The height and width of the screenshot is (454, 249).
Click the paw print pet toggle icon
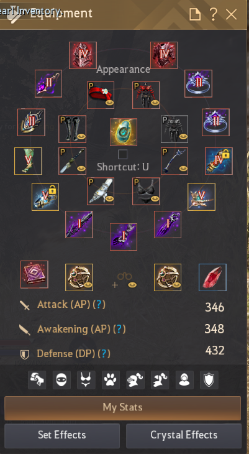pos(111,379)
